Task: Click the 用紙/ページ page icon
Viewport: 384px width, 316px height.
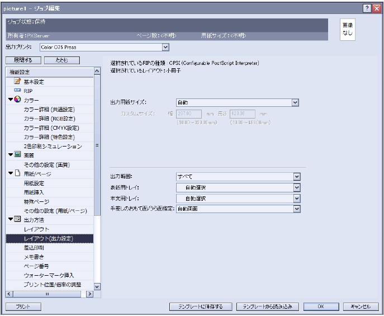Action: click(x=17, y=173)
